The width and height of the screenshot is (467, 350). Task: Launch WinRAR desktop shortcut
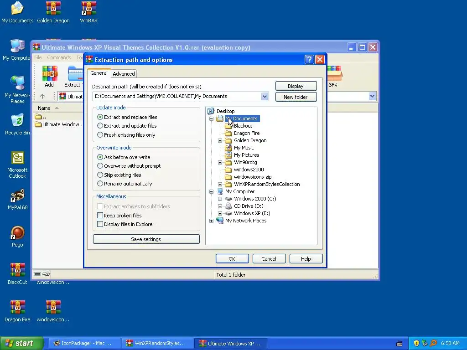tap(89, 12)
